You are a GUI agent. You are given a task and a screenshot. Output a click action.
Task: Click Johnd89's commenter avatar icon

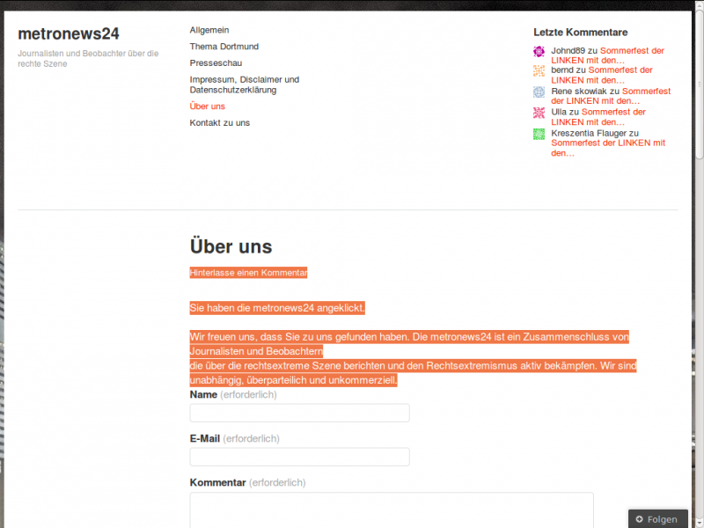[539, 51]
